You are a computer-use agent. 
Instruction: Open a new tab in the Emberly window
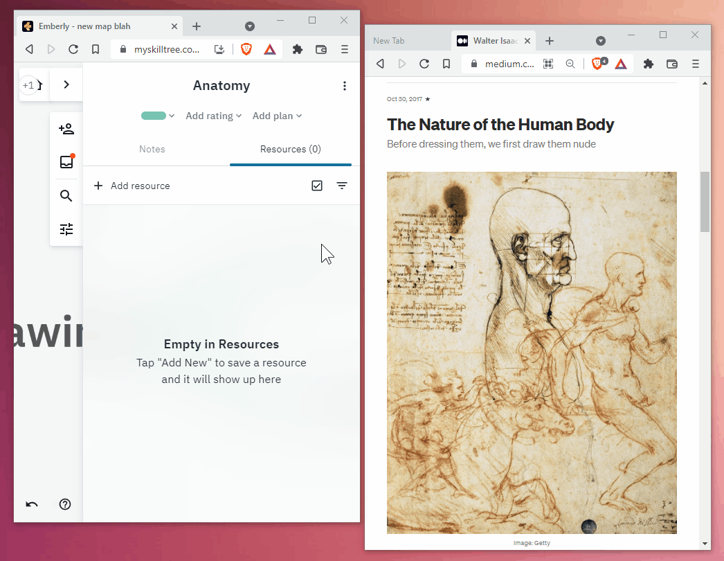(x=197, y=26)
